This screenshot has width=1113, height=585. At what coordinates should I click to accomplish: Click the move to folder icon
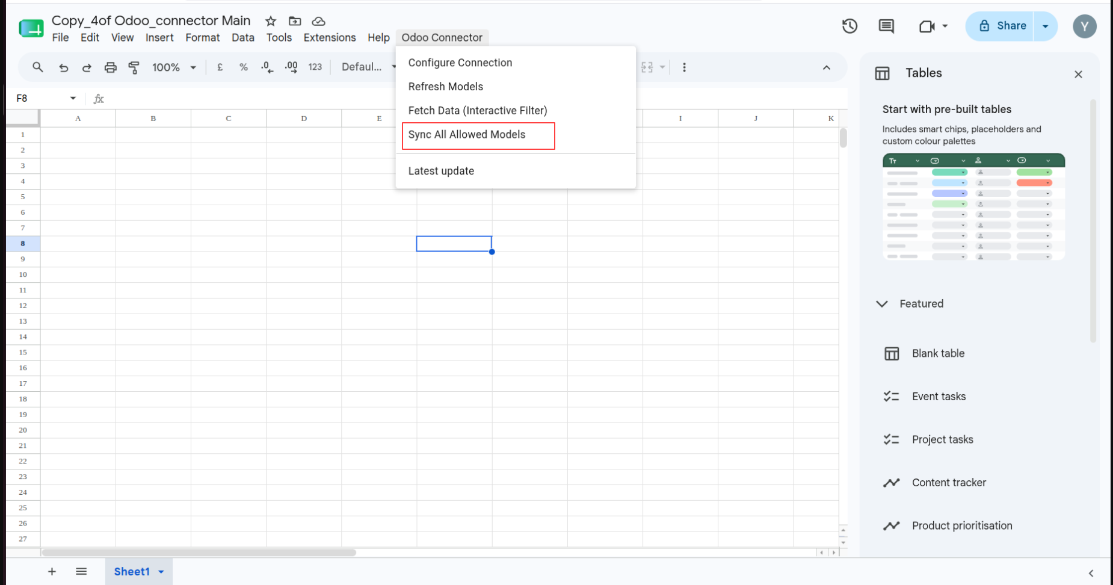click(x=295, y=21)
